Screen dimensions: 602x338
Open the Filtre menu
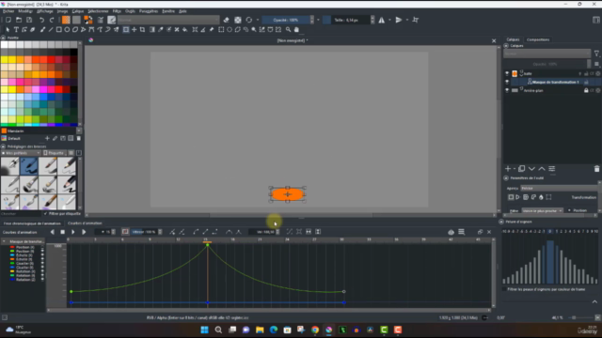(x=117, y=11)
